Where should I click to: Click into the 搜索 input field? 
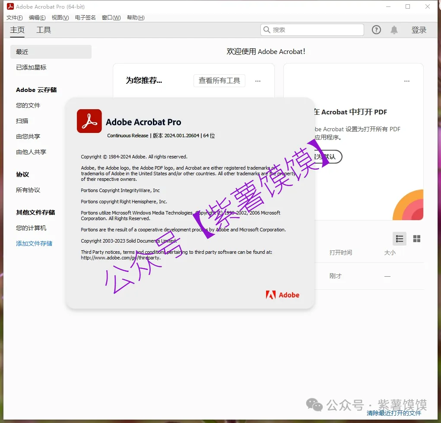tap(315, 30)
